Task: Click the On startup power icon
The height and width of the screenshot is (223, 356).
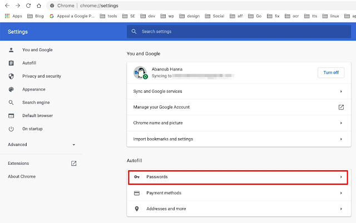Action: pos(11,129)
